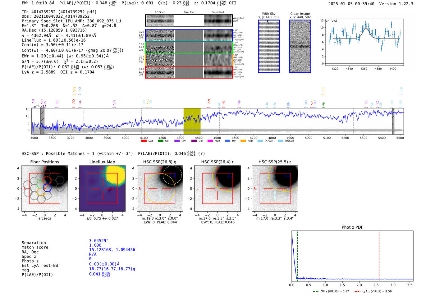
Task: Click the red Lyα swatch in spectrum legend
Action: (144, 141)
